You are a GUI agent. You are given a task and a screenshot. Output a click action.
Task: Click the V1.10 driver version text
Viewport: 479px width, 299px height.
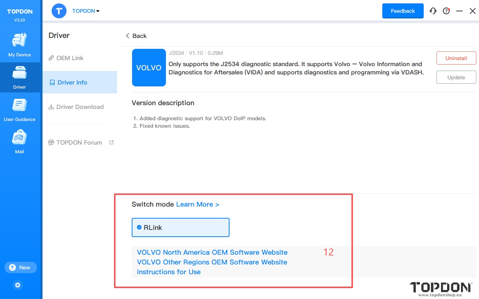point(196,53)
